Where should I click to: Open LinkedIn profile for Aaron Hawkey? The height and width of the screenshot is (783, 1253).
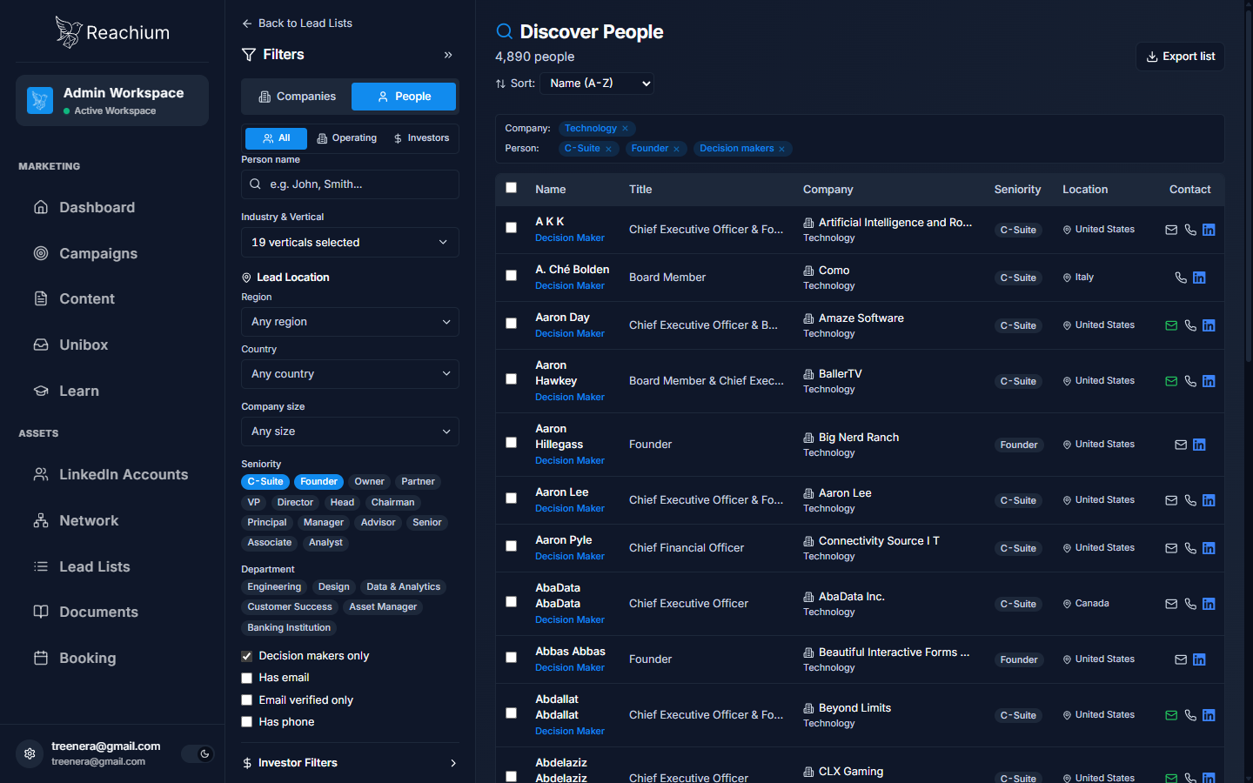coord(1209,381)
